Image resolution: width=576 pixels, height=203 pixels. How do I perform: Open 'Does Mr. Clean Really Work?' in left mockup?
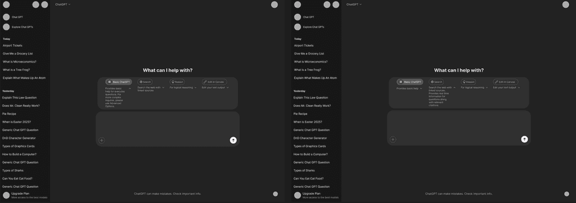(x=21, y=106)
